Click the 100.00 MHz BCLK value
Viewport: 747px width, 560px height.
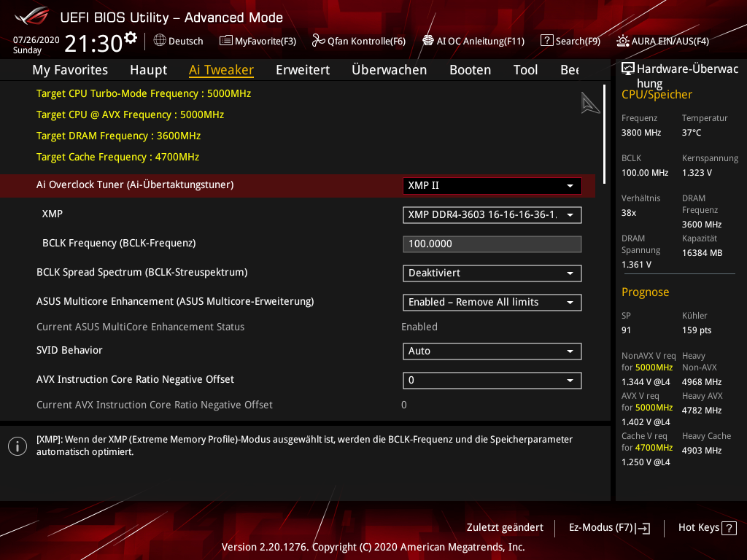tap(645, 172)
